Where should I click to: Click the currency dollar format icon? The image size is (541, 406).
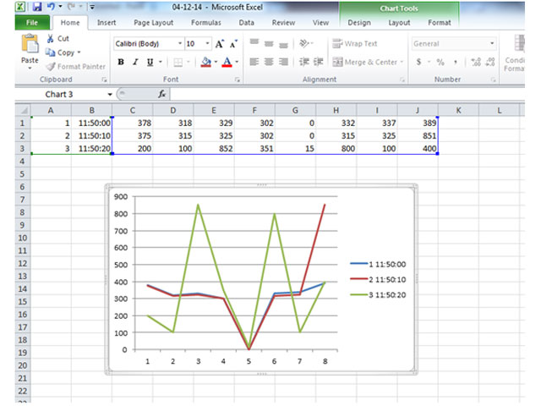point(418,62)
